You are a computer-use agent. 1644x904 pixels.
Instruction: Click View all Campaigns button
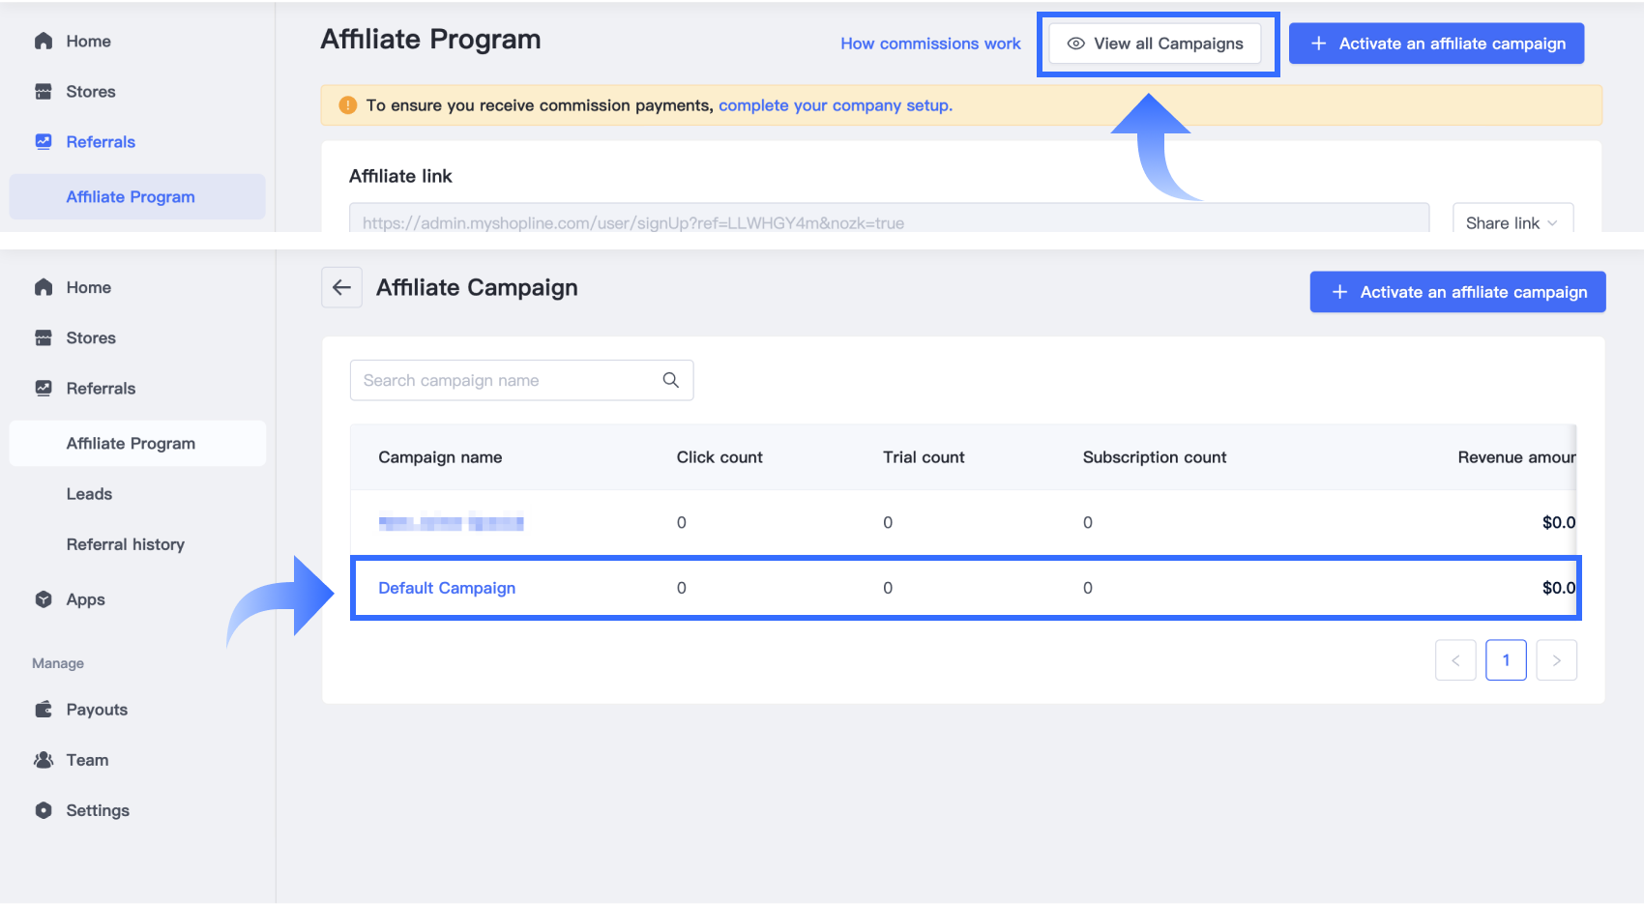tap(1155, 44)
